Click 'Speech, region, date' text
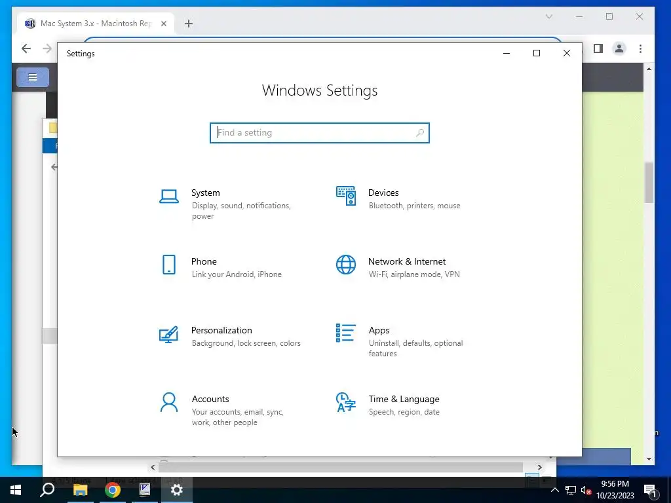 click(x=404, y=412)
